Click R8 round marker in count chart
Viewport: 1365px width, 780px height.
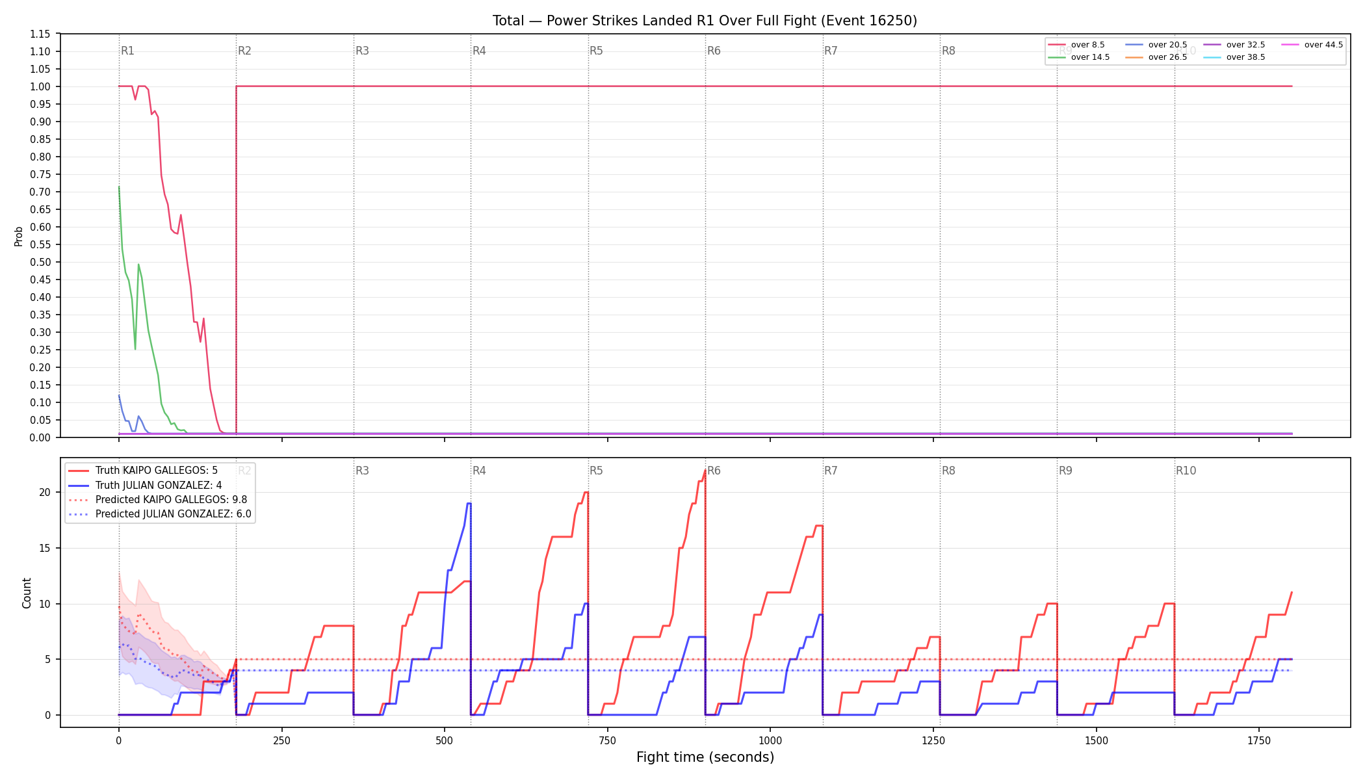[x=948, y=471]
